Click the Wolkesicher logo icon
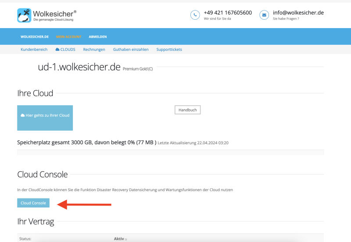351x242 pixels. (x=24, y=15)
